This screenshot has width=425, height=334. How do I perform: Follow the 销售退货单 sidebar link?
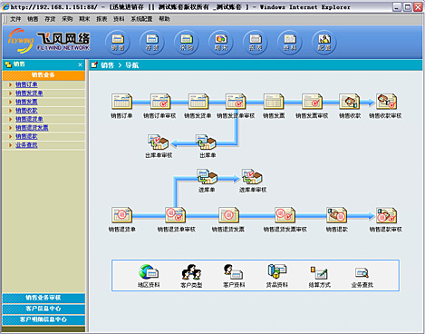[x=29, y=119]
